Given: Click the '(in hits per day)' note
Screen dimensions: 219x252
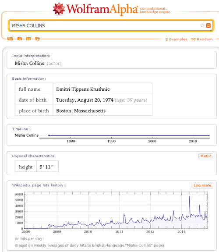Looking at the screenshot, I should (29, 239).
